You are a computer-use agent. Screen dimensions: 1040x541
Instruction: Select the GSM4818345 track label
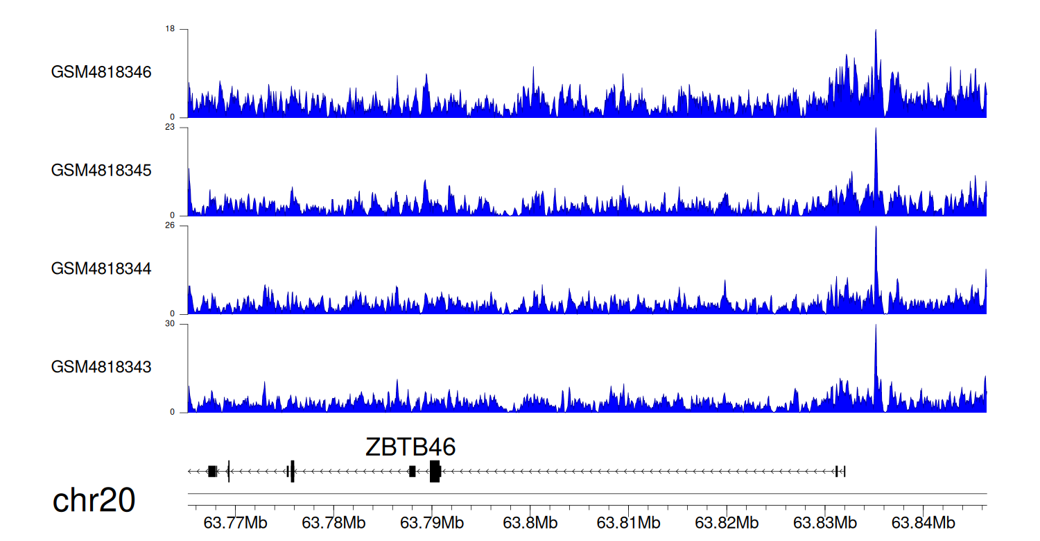[101, 170]
